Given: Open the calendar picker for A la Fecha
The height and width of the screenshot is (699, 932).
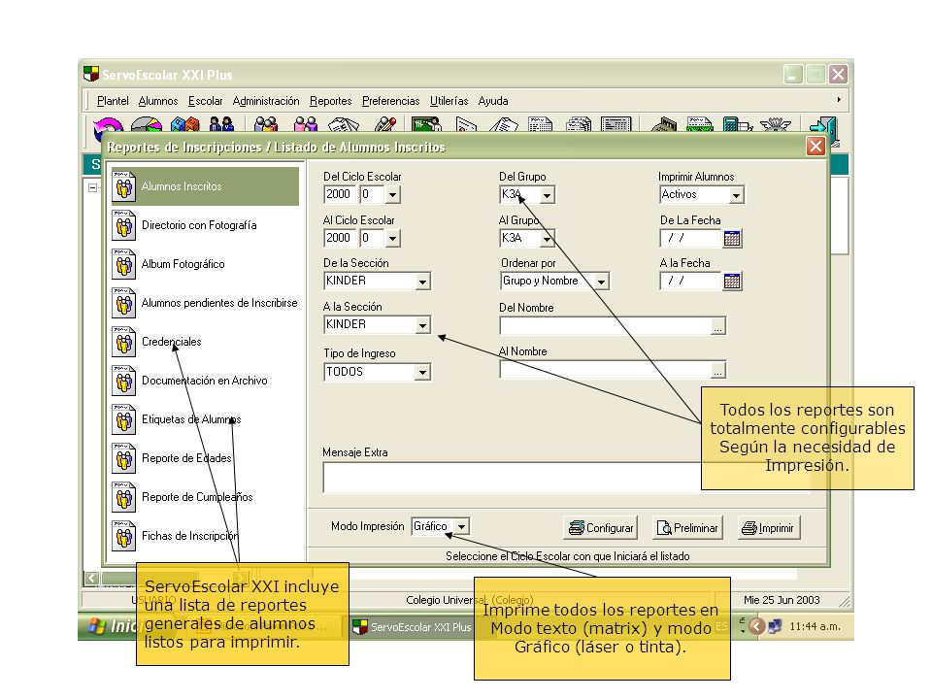Looking at the screenshot, I should pyautogui.click(x=732, y=282).
